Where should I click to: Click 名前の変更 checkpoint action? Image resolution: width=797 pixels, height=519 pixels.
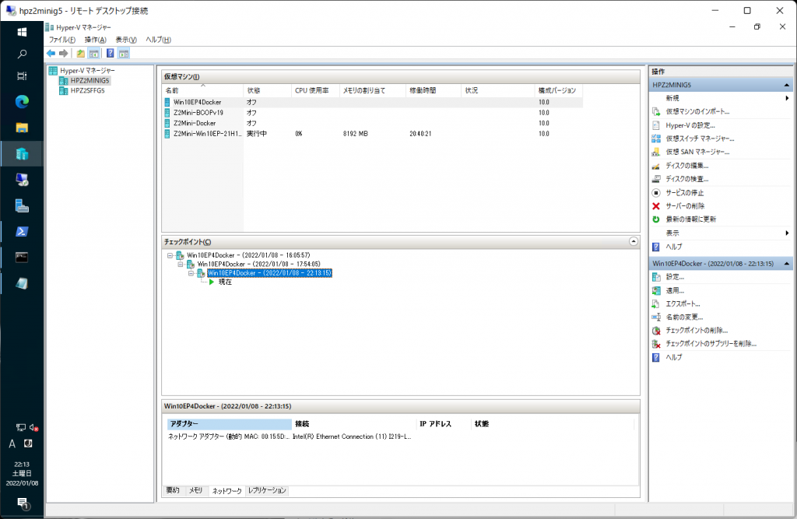click(684, 317)
